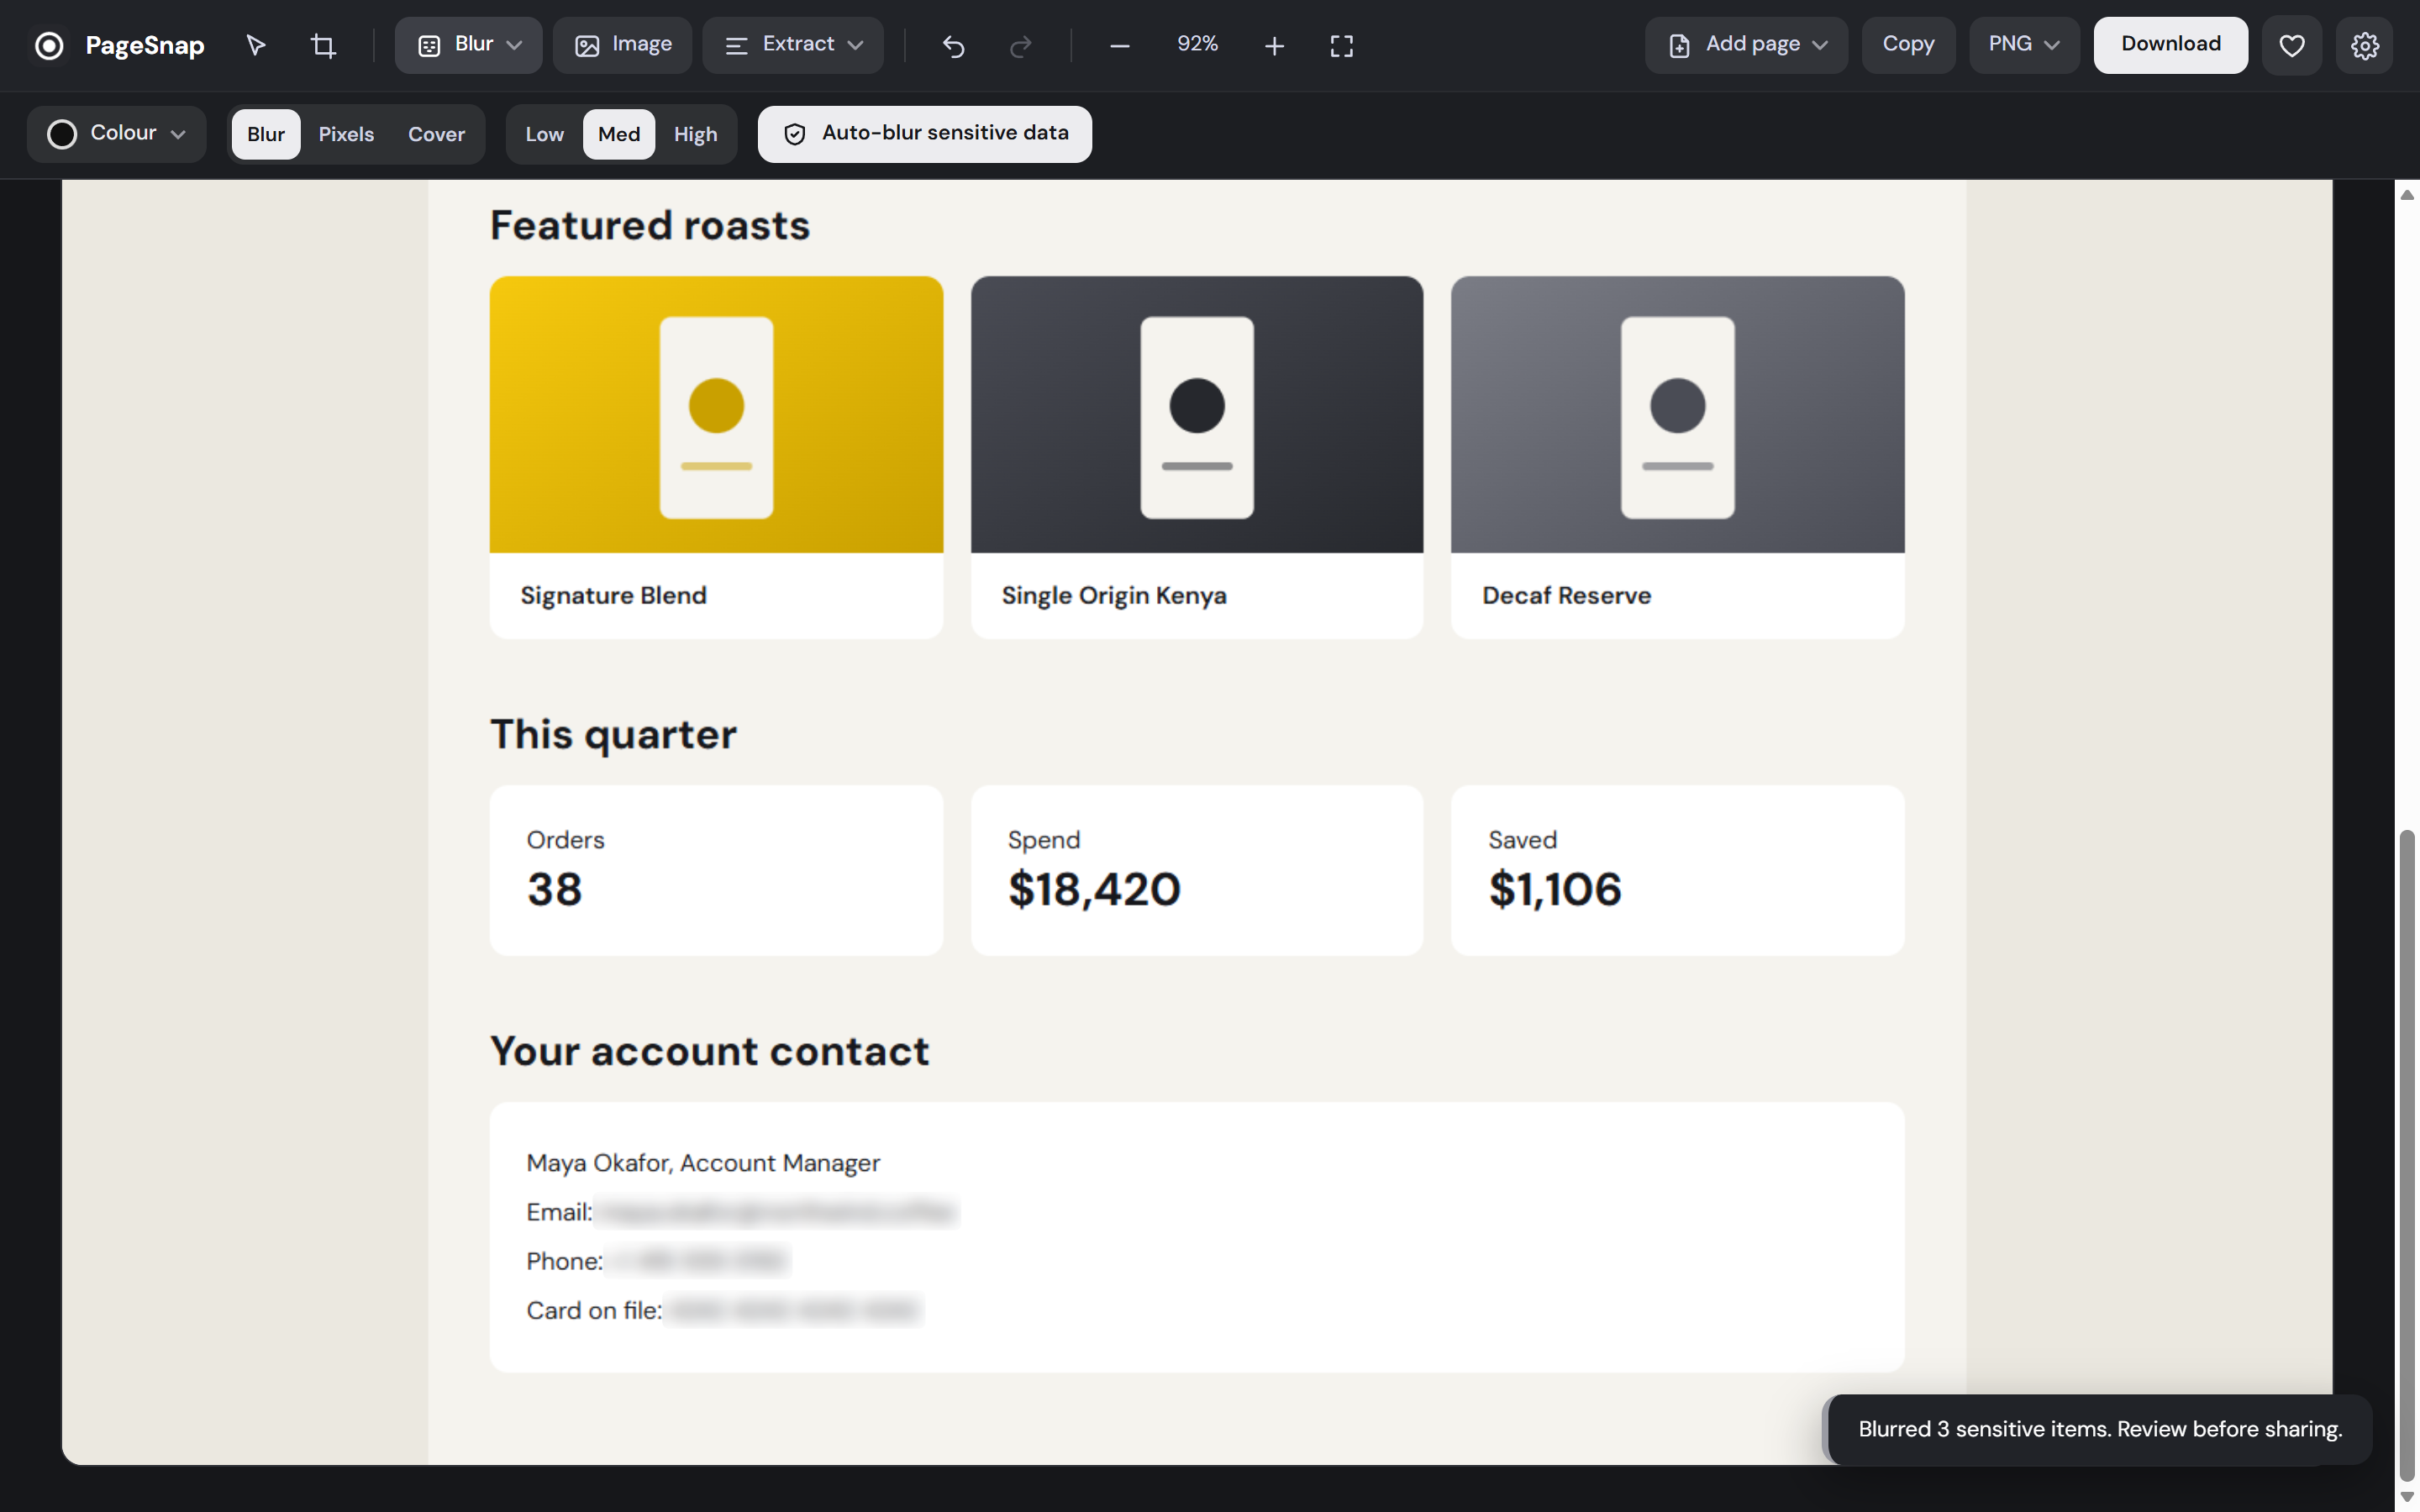The width and height of the screenshot is (2420, 1512).
Task: Click the PageSnap logo icon
Action: pyautogui.click(x=49, y=45)
